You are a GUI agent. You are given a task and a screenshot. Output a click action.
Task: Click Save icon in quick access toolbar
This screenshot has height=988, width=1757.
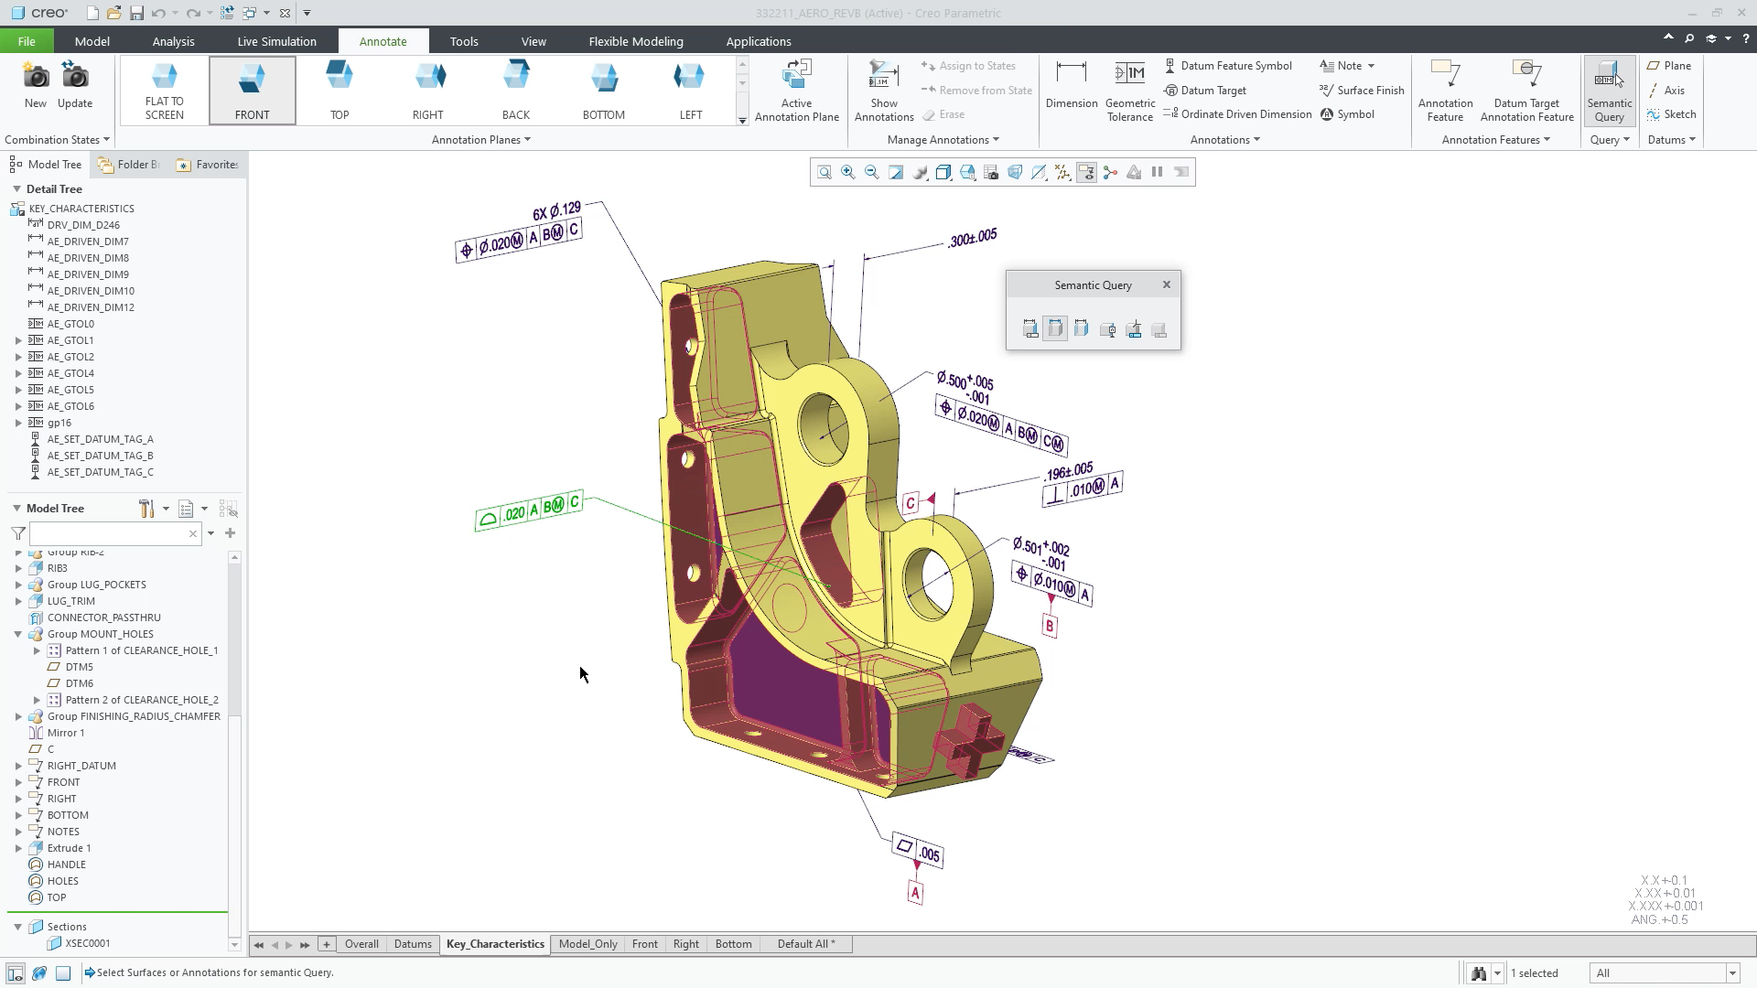136,13
